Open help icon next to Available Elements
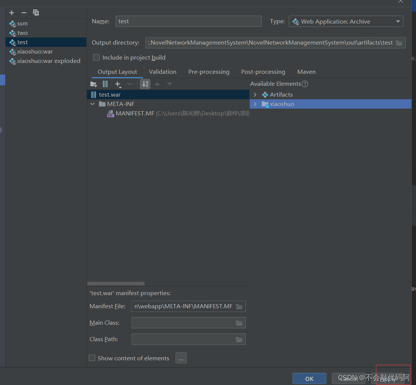416x385 pixels. click(x=305, y=84)
